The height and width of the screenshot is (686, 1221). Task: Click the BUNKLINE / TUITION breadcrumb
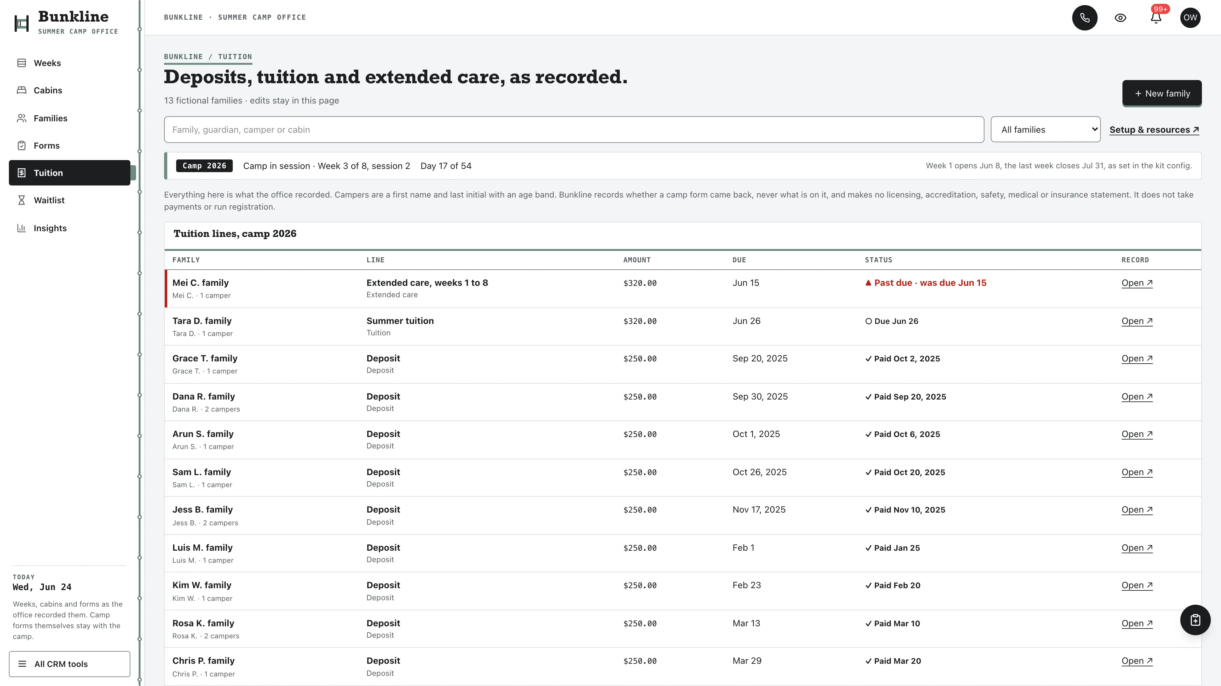208,57
